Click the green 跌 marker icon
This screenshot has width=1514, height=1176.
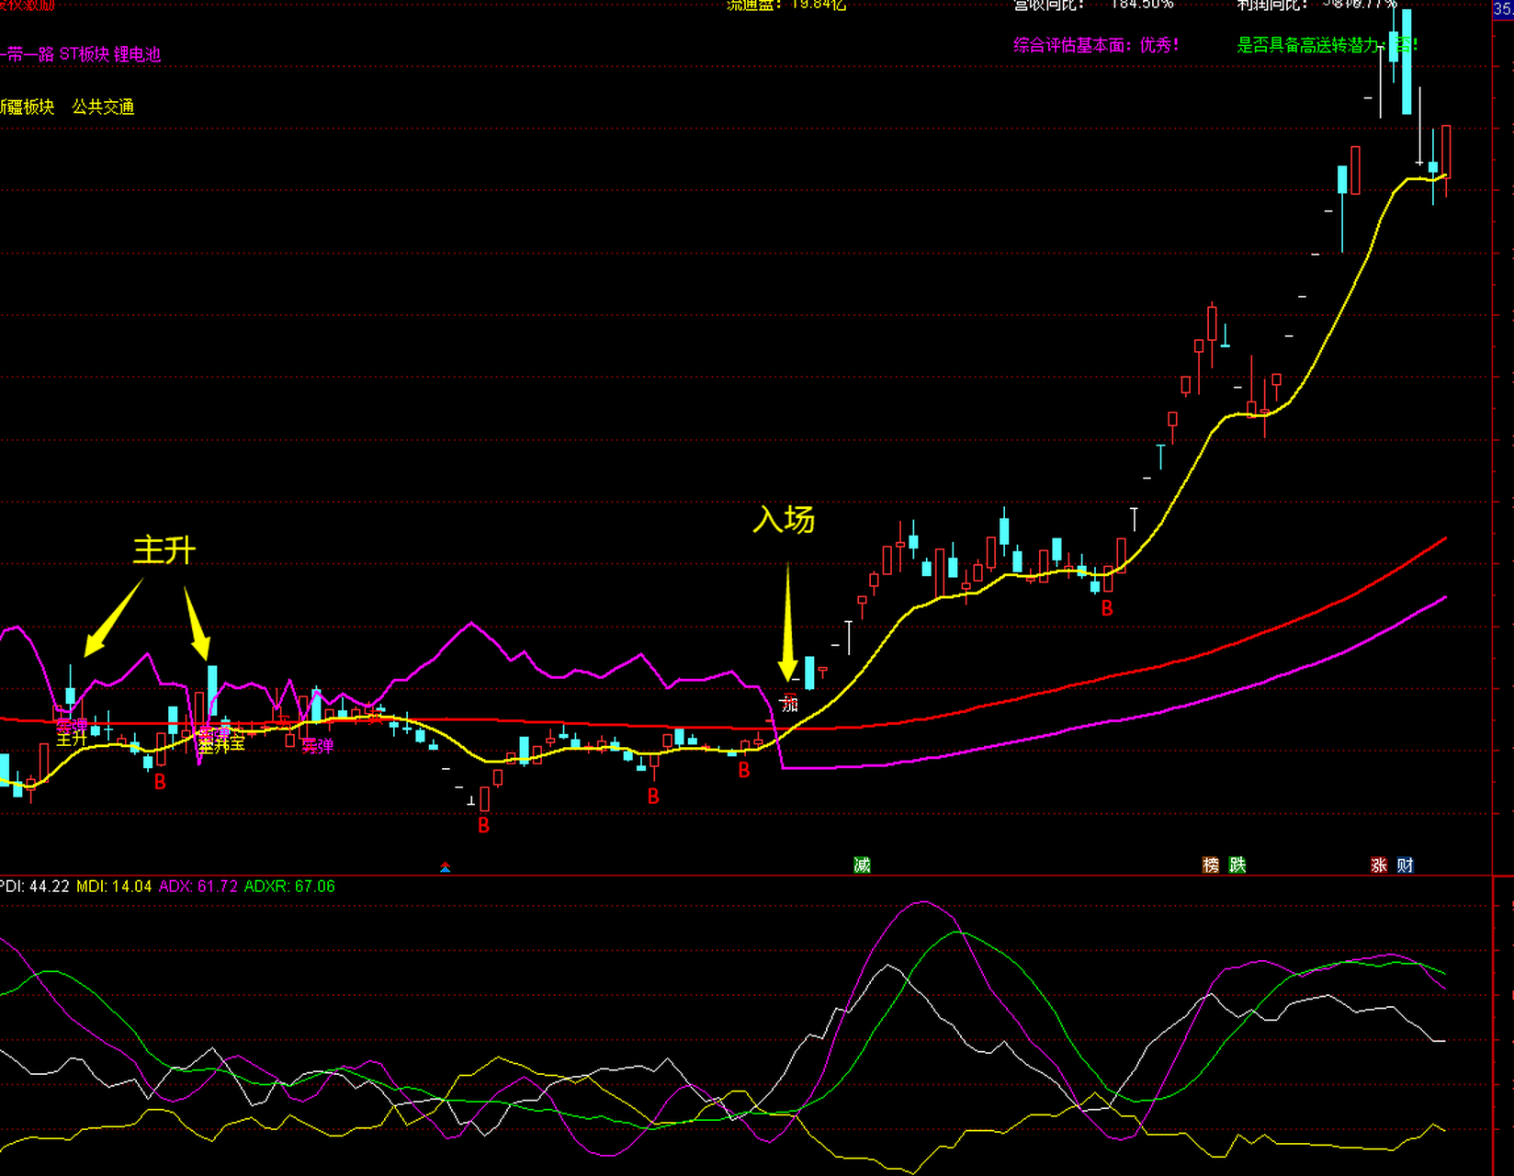[x=1237, y=865]
